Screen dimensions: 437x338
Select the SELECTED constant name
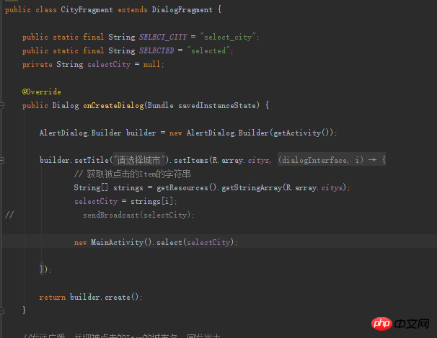click(156, 50)
